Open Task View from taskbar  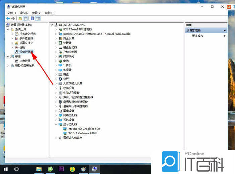coord(17,169)
